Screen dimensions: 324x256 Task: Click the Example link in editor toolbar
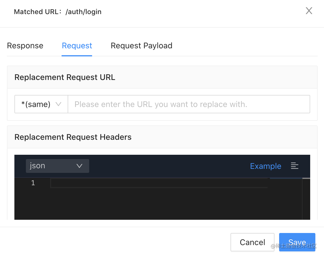click(x=266, y=166)
